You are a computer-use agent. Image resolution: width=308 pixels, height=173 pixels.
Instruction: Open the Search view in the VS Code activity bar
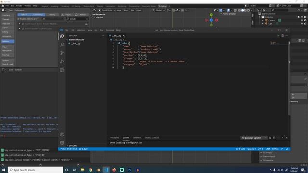click(x=62, y=45)
